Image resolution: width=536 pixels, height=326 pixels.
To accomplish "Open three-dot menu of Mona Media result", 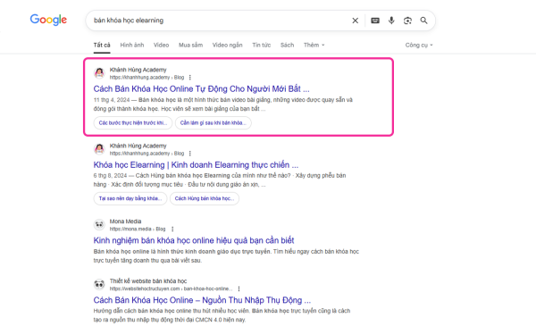I will [172, 229].
